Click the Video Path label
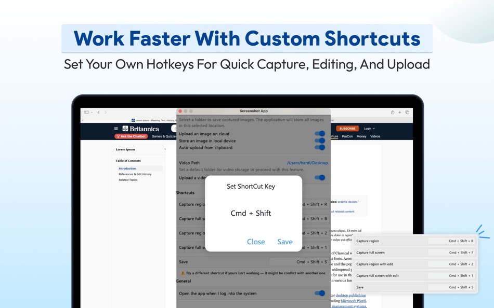494x308 pixels. coord(189,163)
